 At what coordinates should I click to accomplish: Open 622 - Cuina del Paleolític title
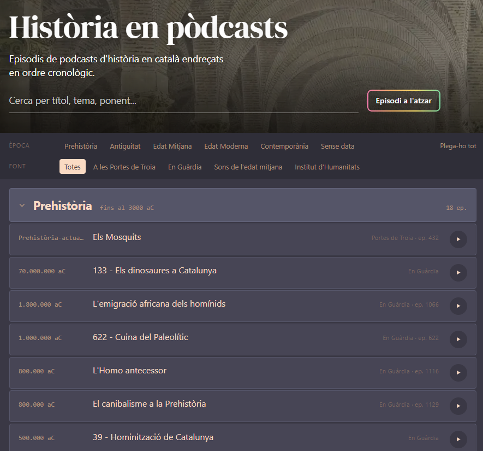pos(140,337)
